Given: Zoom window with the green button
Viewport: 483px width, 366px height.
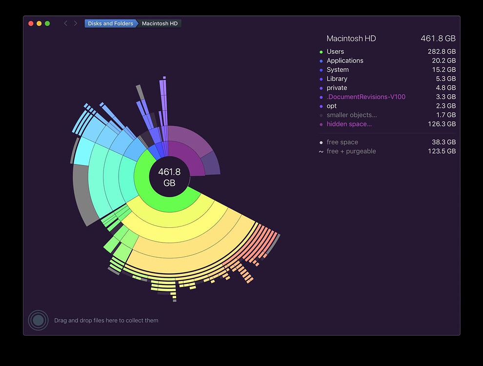Looking at the screenshot, I should click(47, 23).
